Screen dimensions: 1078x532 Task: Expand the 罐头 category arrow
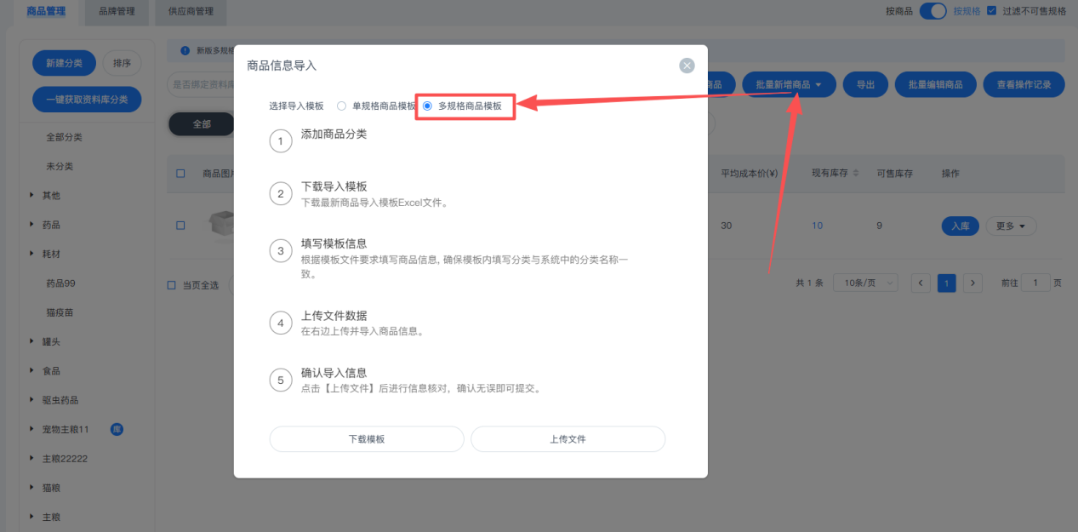tap(32, 341)
